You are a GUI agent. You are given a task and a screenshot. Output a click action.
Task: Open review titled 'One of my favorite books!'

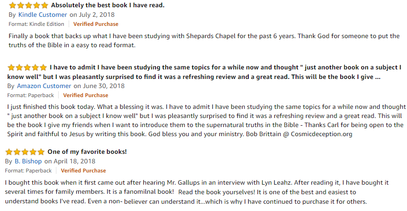coord(87,152)
